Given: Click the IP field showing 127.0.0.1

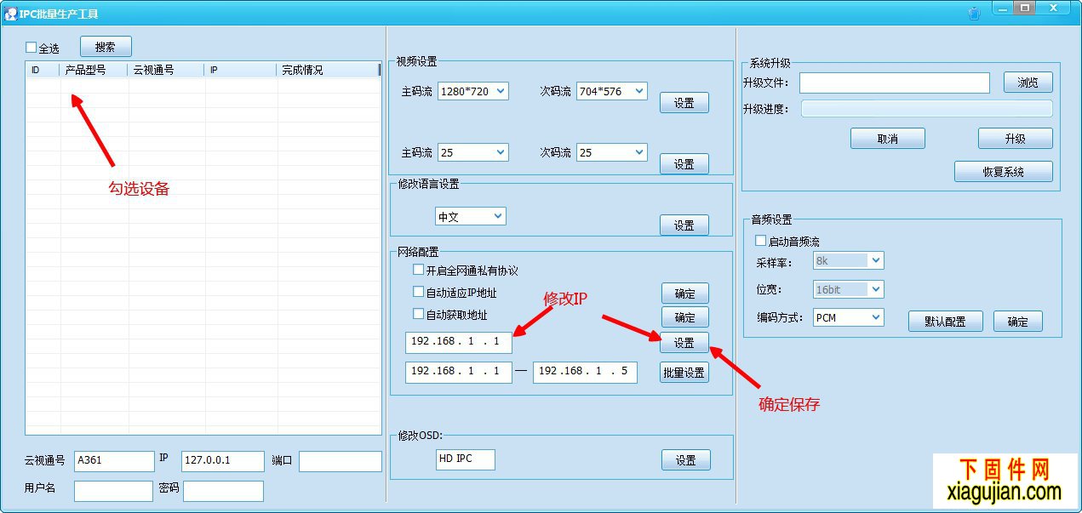Looking at the screenshot, I should (x=223, y=461).
